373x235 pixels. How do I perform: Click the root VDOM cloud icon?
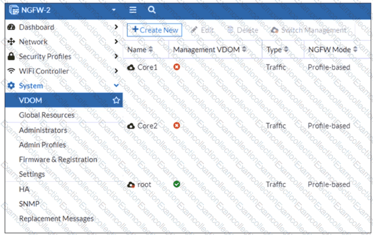coord(131,185)
